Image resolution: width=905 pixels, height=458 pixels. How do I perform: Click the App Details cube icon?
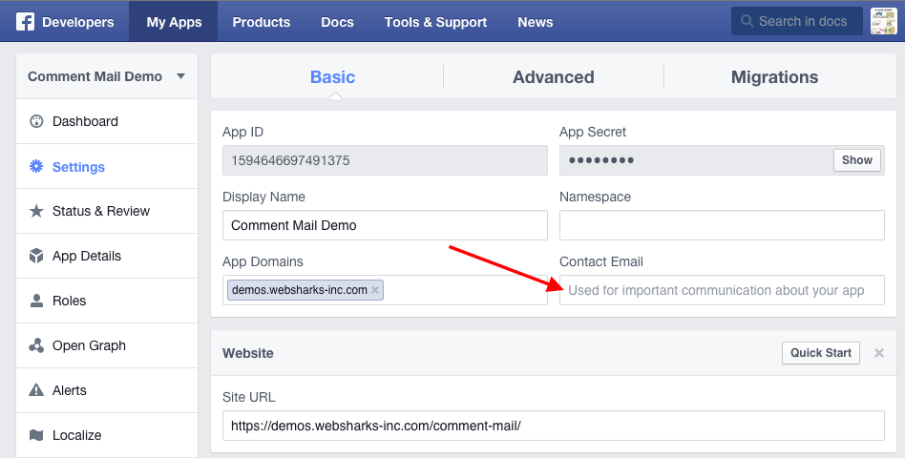click(36, 256)
